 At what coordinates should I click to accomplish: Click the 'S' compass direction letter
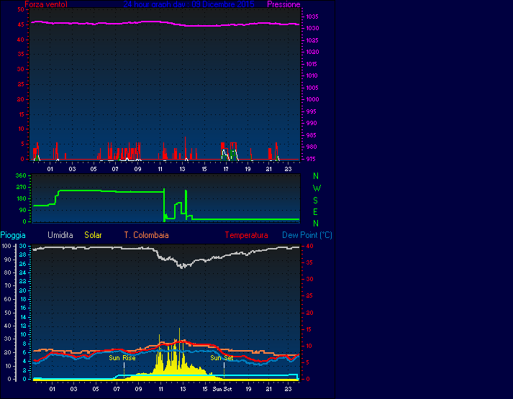click(315, 201)
